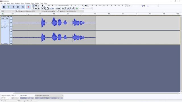Click the Zoom In magnifier icon
The image size is (182, 102).
(63, 8)
